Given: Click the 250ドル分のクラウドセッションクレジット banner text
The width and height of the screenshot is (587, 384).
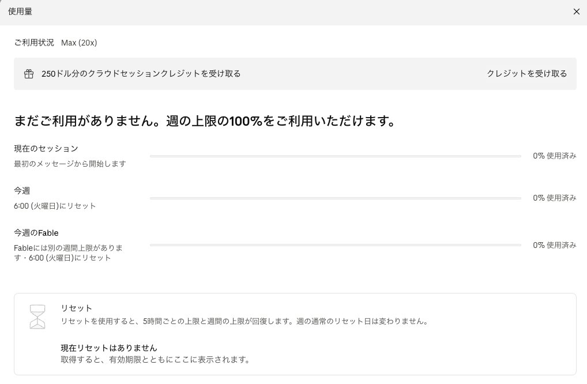Looking at the screenshot, I should pyautogui.click(x=141, y=74).
